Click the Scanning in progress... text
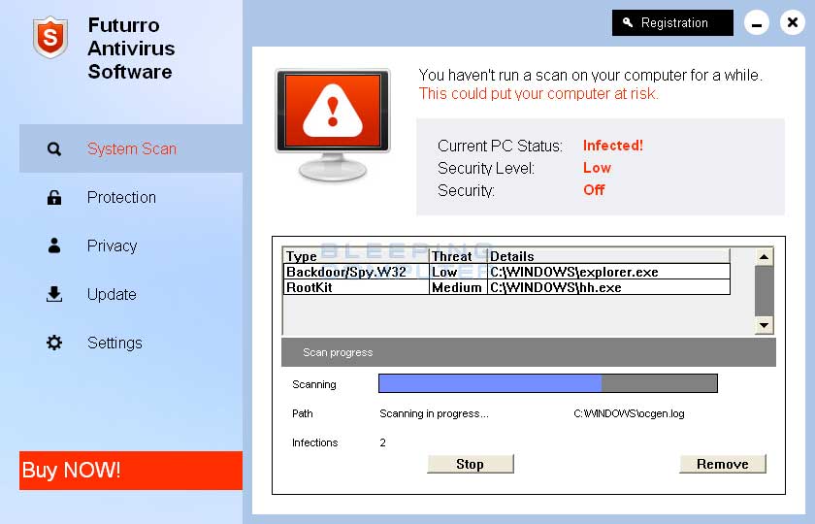Image resolution: width=815 pixels, height=524 pixels. tap(434, 413)
